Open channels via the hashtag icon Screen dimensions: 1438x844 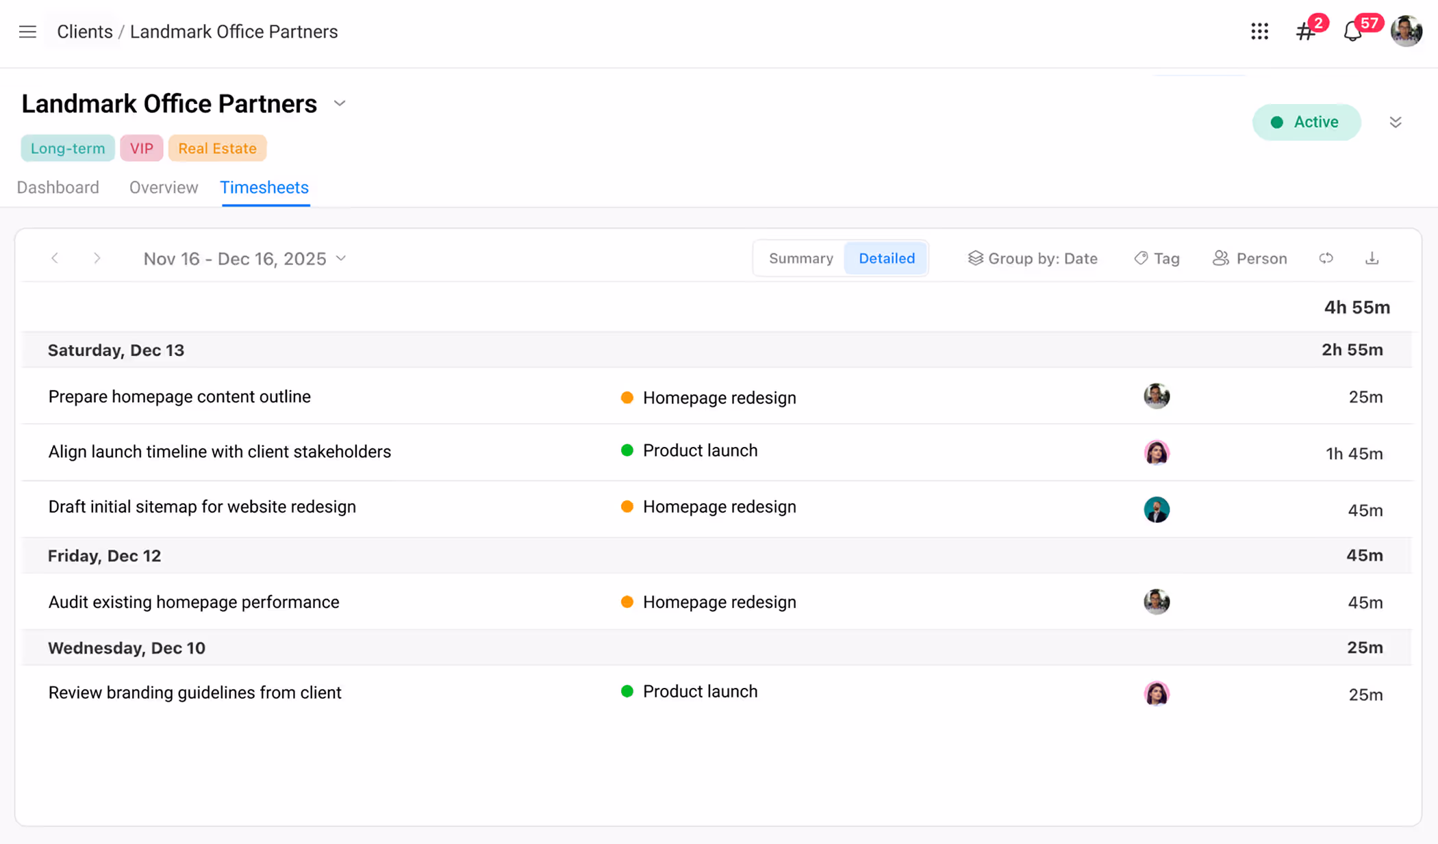(x=1304, y=32)
